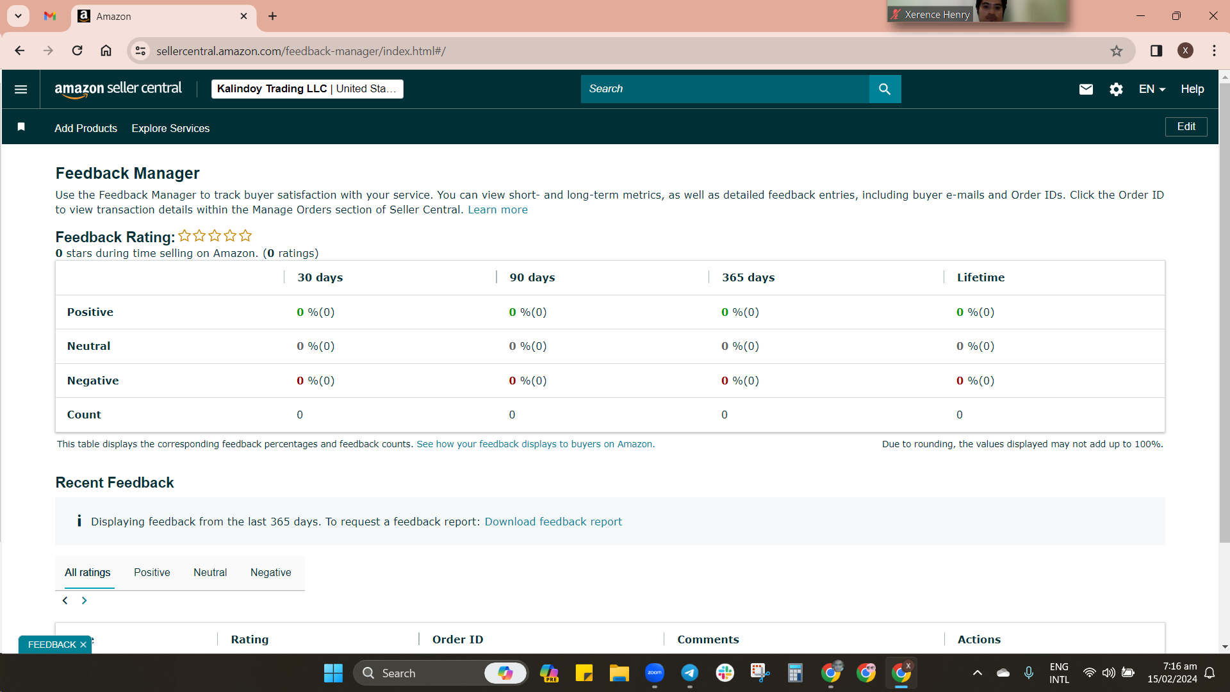Open the Settings gear menu
1230x692 pixels.
[1116, 89]
